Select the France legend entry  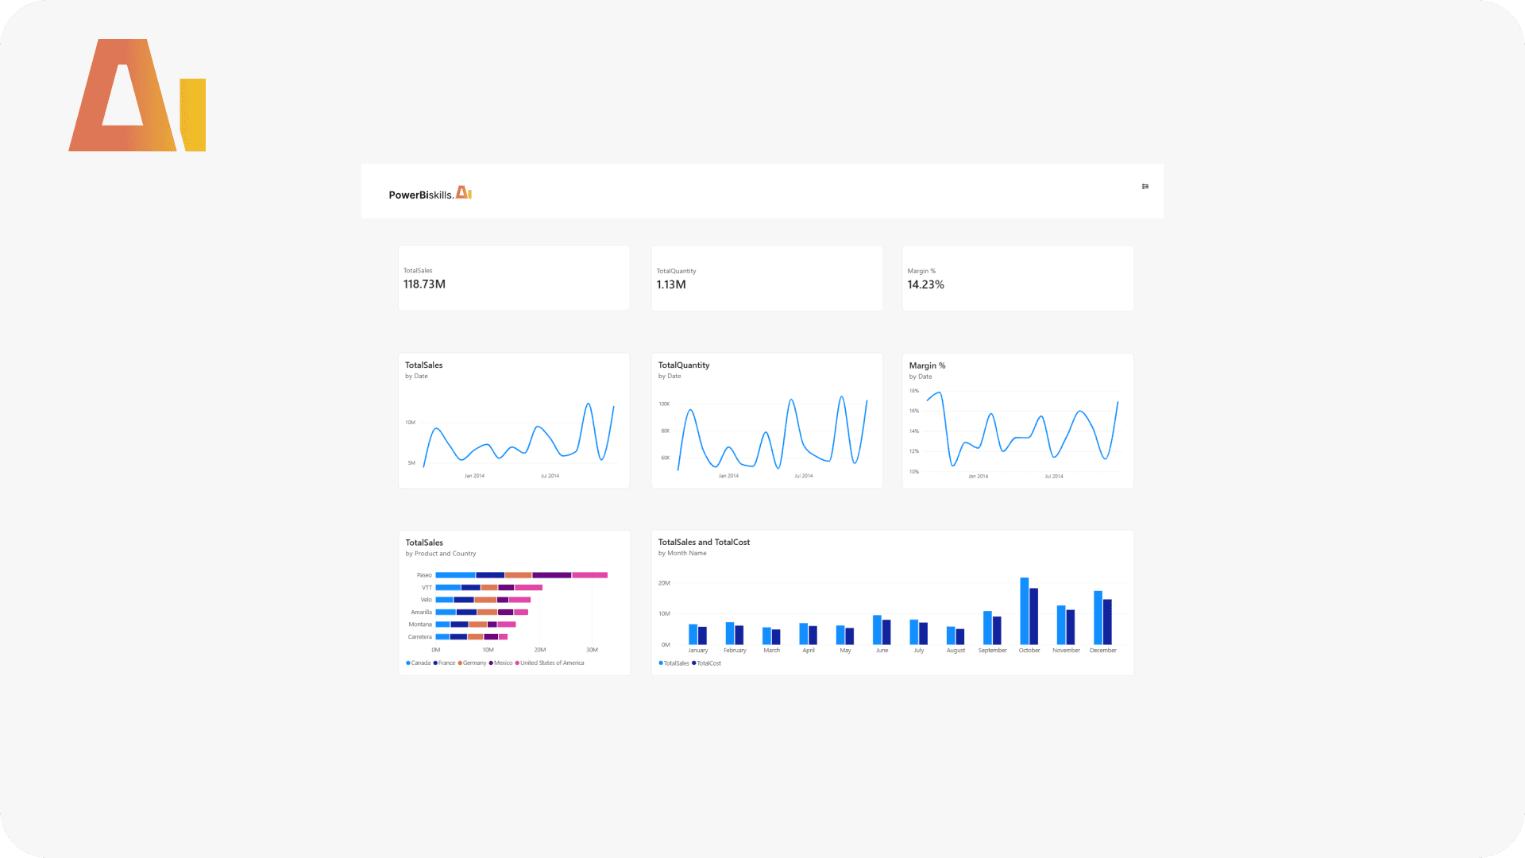point(445,663)
